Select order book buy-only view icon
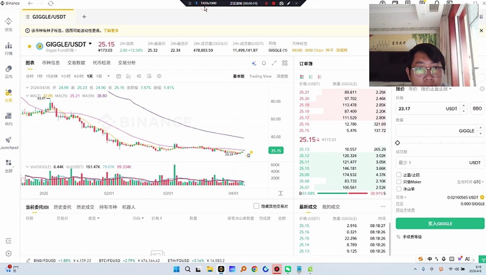 (311, 77)
